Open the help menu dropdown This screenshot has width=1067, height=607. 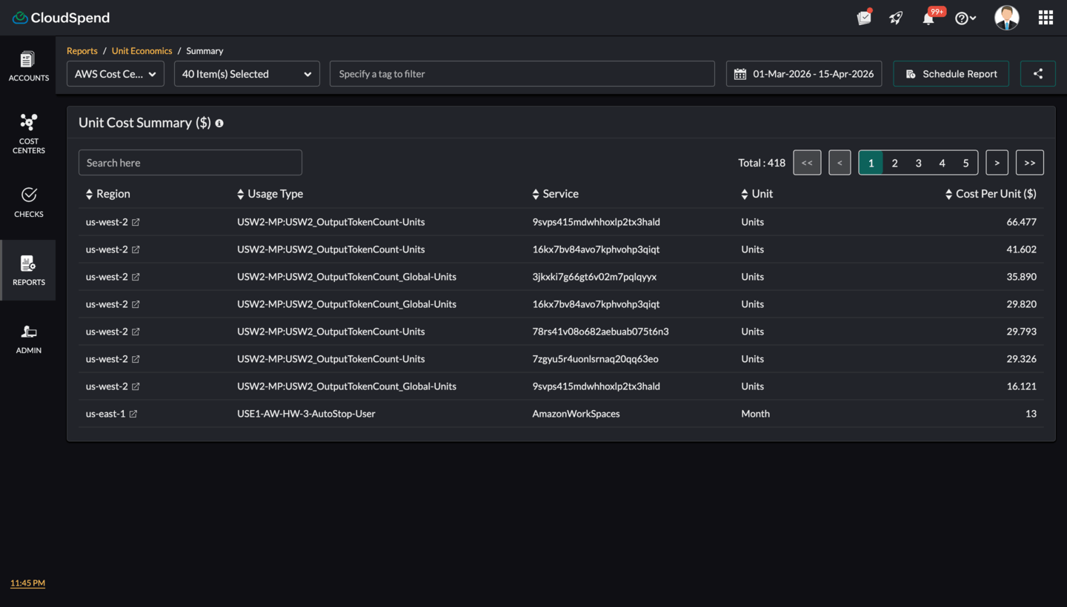[x=965, y=19]
